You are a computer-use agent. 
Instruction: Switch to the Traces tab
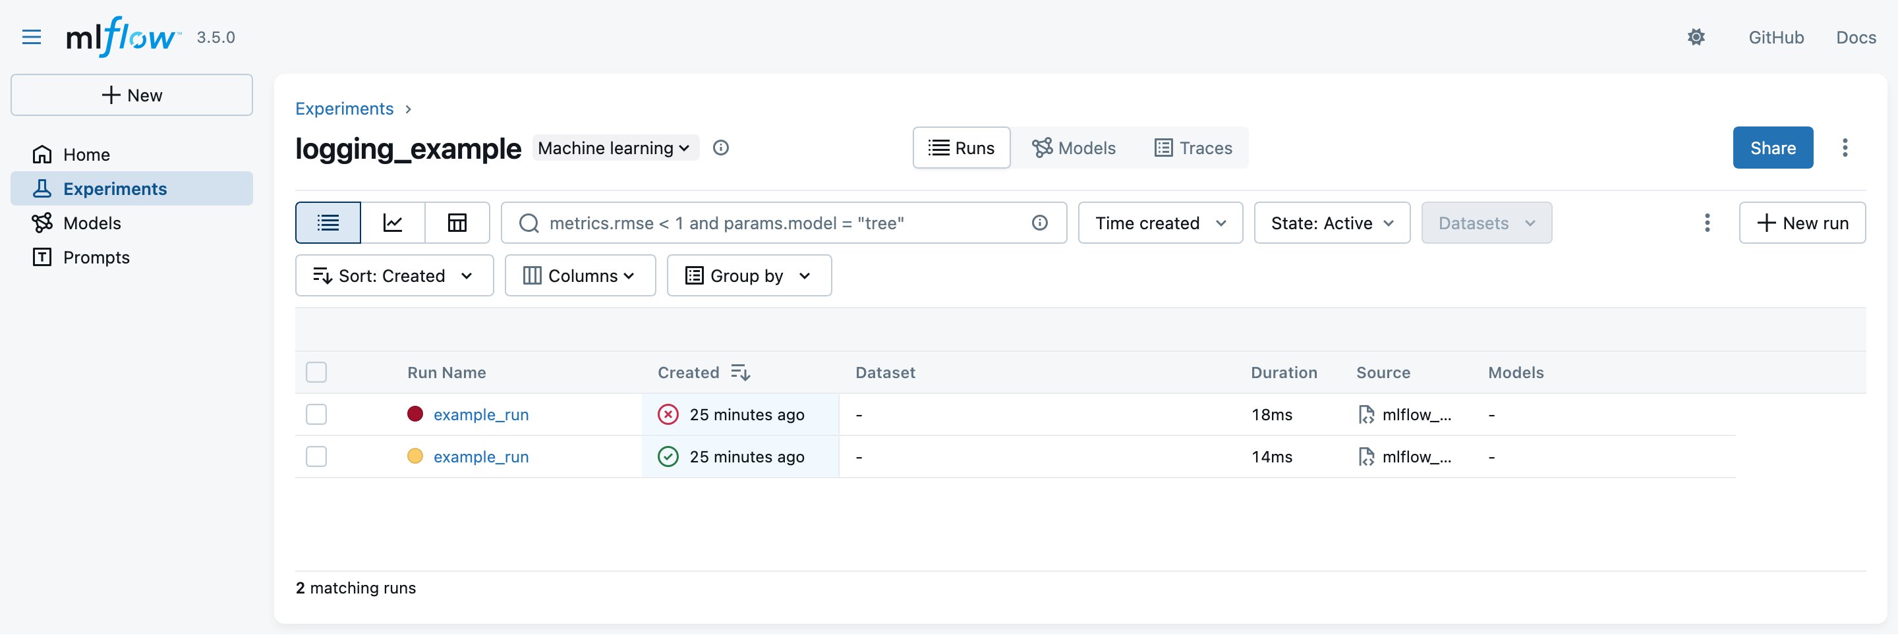[x=1192, y=148]
